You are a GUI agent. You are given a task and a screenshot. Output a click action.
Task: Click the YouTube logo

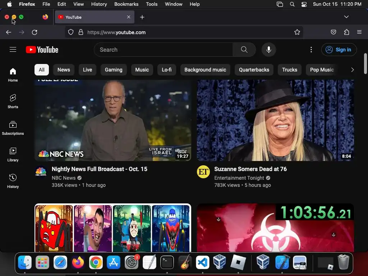point(42,50)
